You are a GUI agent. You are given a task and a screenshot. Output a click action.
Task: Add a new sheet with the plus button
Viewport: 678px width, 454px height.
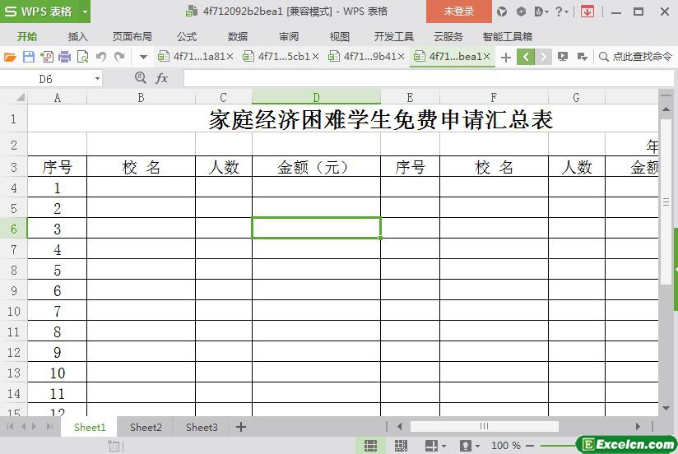[241, 427]
